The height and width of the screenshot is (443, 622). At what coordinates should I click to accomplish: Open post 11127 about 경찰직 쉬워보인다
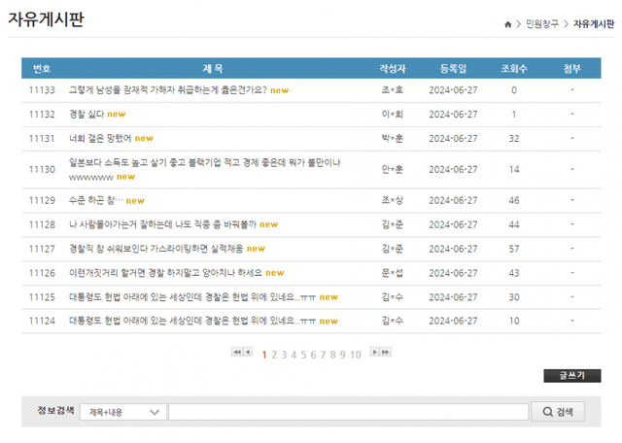pos(155,249)
